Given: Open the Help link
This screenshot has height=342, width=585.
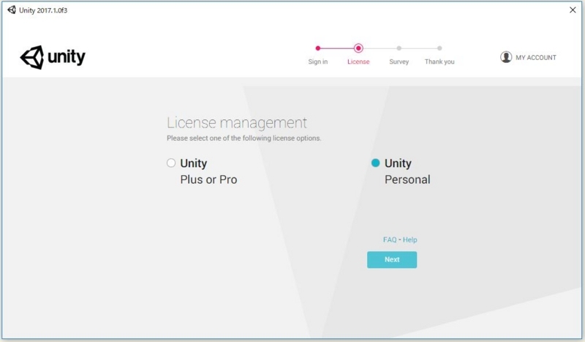Looking at the screenshot, I should pyautogui.click(x=409, y=239).
